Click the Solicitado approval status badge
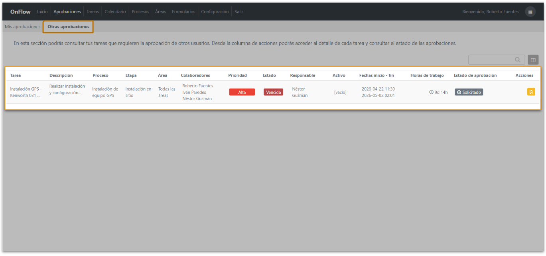The width and height of the screenshot is (546, 256). 469,92
